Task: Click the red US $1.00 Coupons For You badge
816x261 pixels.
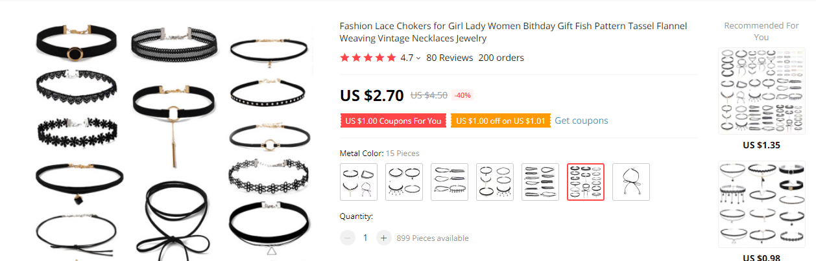Action: click(x=393, y=120)
